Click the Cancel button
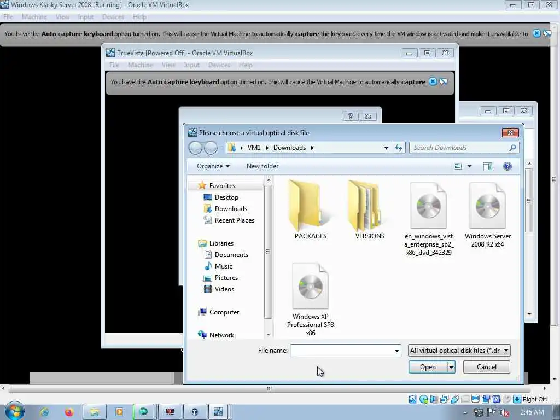 (x=486, y=367)
